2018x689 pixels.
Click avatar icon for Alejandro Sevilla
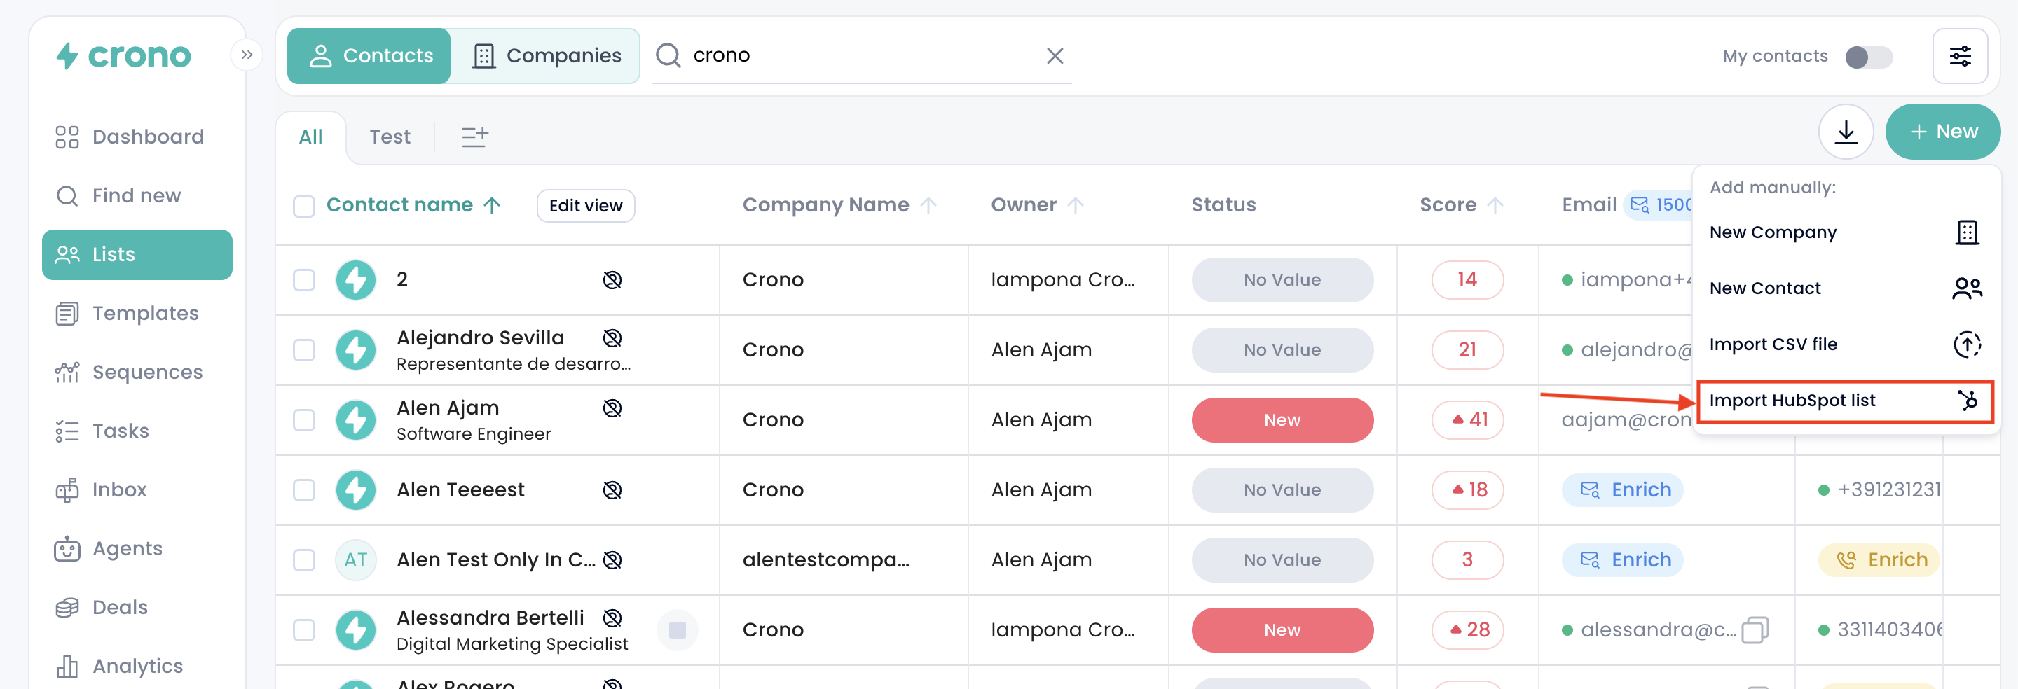pyautogui.click(x=356, y=350)
